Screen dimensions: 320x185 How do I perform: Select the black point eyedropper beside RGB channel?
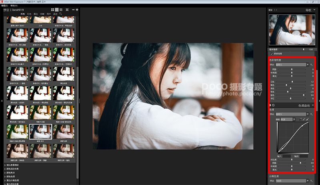300,119
